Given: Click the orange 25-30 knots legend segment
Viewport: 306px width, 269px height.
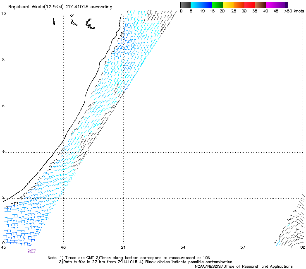Looking at the screenshot, I should 239,5.
